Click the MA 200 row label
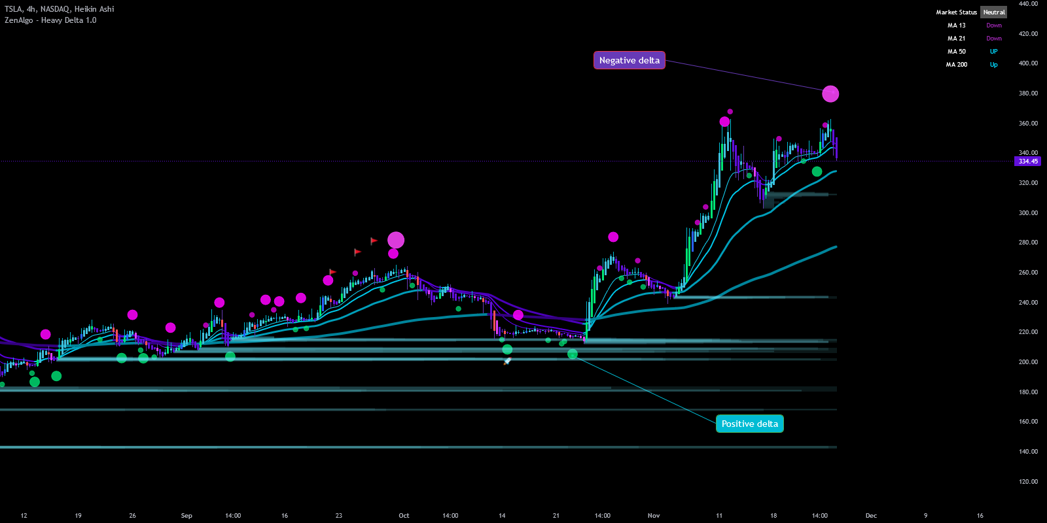 click(x=956, y=65)
